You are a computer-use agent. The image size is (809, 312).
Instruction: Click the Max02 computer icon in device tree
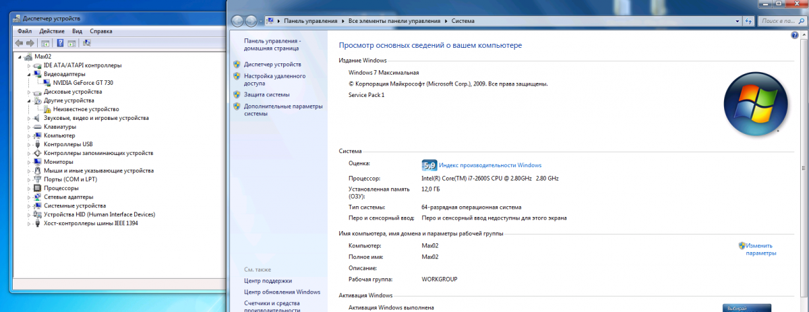pos(29,57)
